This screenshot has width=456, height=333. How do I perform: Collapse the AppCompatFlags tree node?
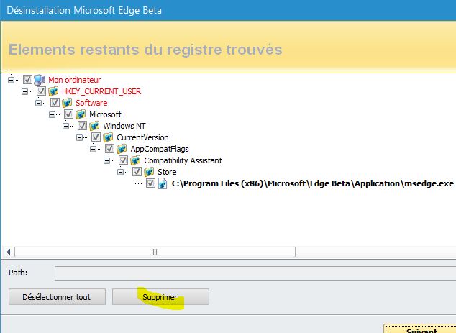coord(93,149)
